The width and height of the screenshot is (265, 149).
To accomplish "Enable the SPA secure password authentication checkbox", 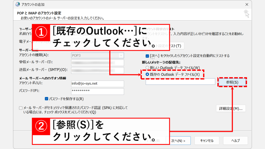I will pos(21,108).
